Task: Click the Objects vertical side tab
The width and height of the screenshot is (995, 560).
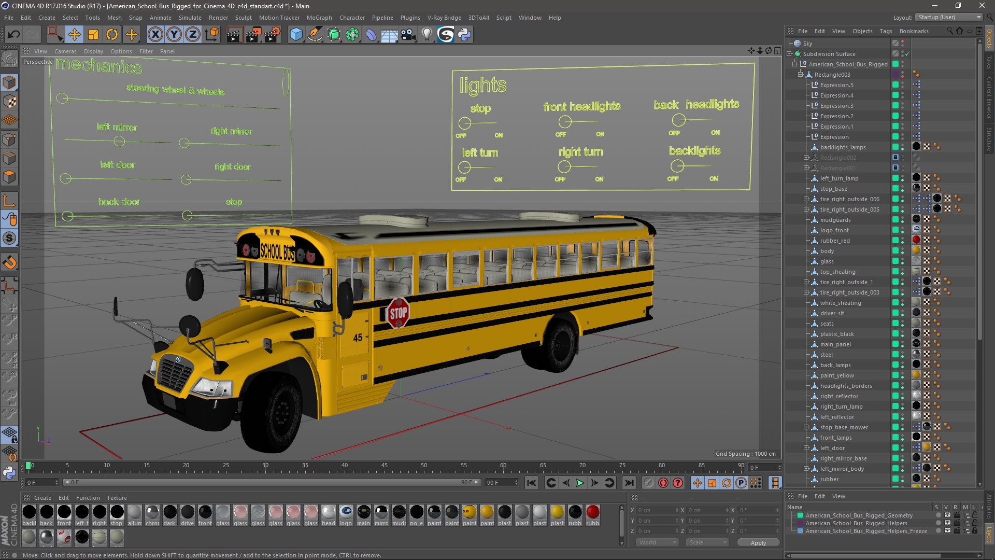Action: coord(989,38)
